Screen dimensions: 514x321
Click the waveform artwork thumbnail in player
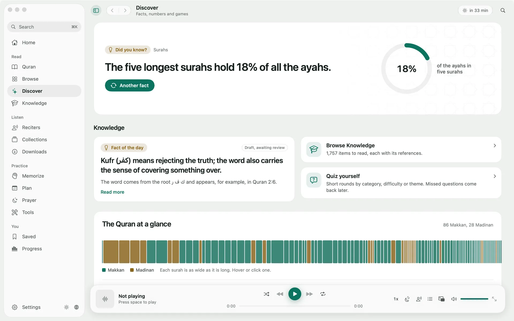coord(105,299)
